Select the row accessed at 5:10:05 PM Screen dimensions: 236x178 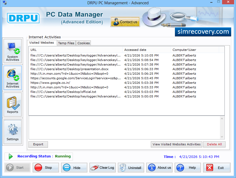(x=126, y=55)
